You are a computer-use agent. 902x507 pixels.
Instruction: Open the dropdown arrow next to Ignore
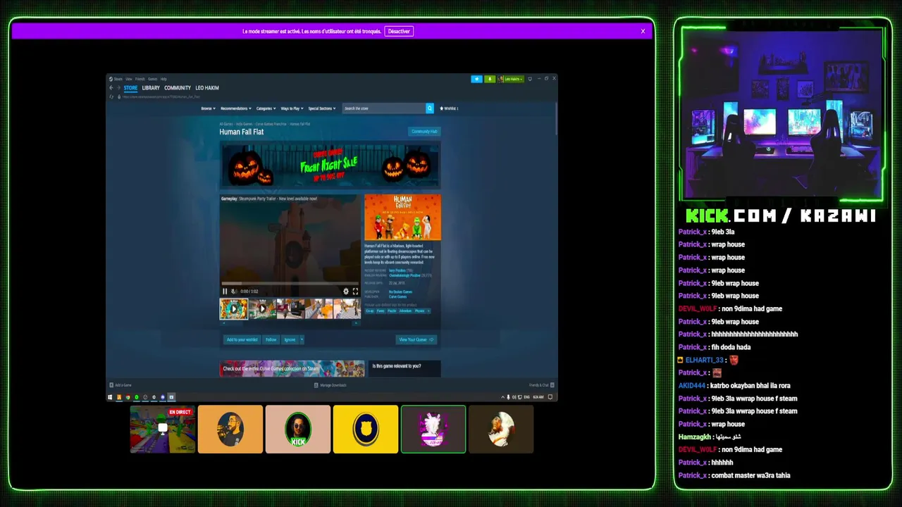(302, 339)
